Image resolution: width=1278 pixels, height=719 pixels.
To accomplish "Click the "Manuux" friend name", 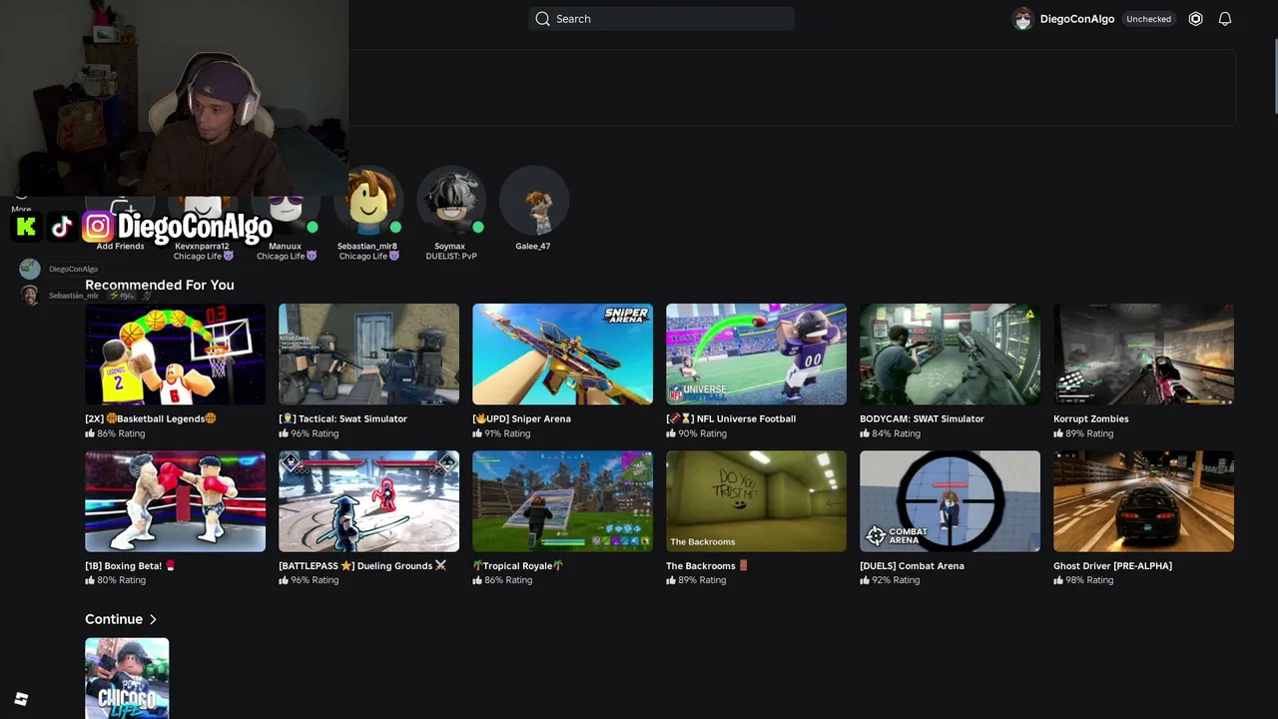I will click(285, 246).
